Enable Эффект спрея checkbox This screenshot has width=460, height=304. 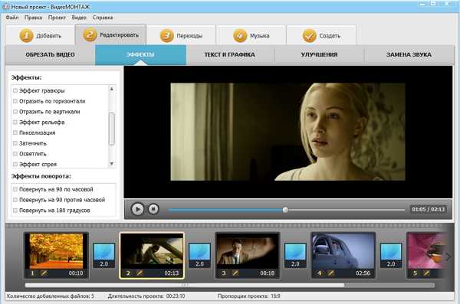[15, 165]
